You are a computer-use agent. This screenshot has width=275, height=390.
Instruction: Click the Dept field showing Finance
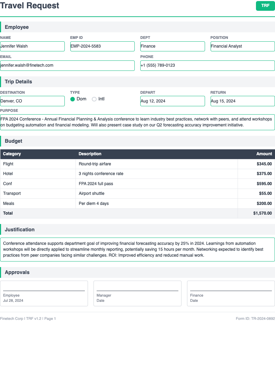tap(172, 46)
